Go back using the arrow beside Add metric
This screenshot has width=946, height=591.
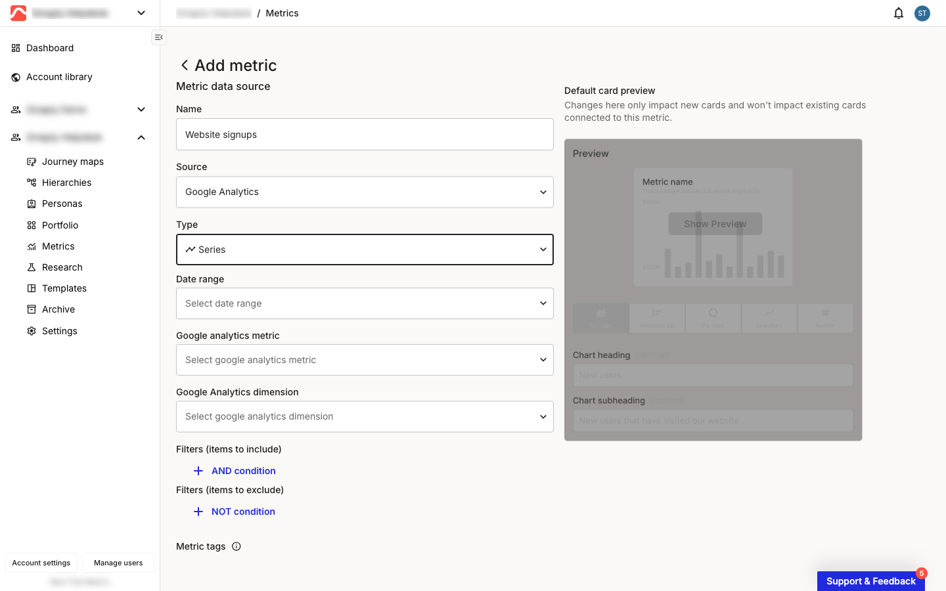pos(185,65)
